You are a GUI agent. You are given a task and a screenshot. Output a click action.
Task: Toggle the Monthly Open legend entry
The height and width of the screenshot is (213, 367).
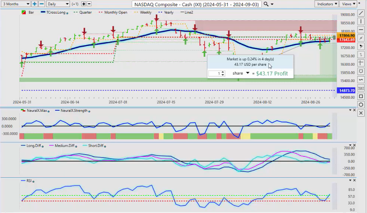[x=113, y=12]
